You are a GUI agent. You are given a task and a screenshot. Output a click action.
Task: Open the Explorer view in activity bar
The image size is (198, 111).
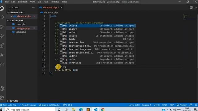point(2,8)
